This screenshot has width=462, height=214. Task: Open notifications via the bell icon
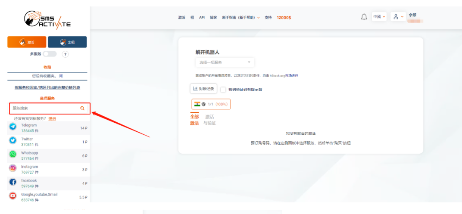pyautogui.click(x=364, y=17)
